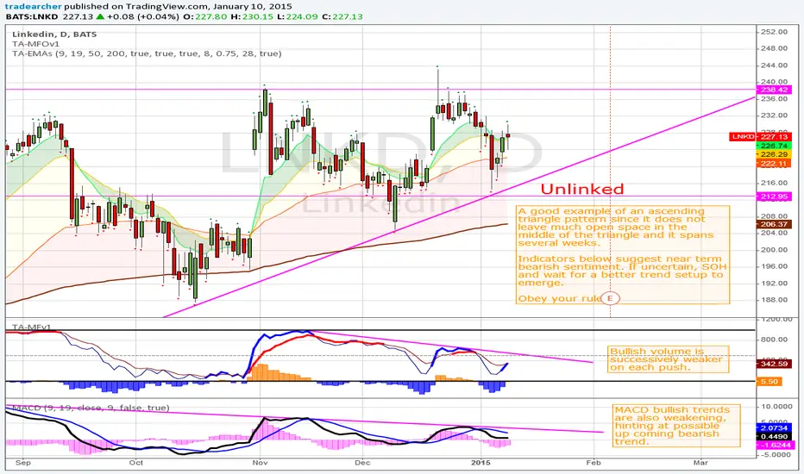Click the brown 206.37 EMA price label
Screen dimensions: 804x474
point(774,224)
